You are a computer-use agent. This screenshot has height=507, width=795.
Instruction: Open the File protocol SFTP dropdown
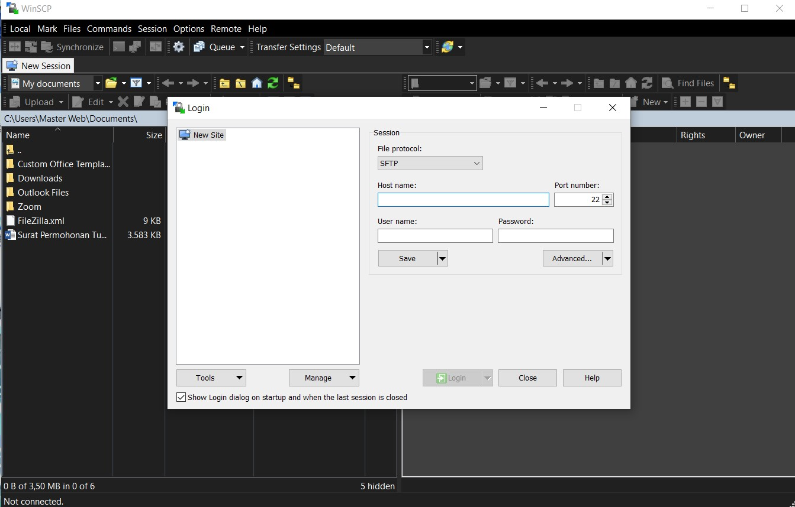[430, 163]
